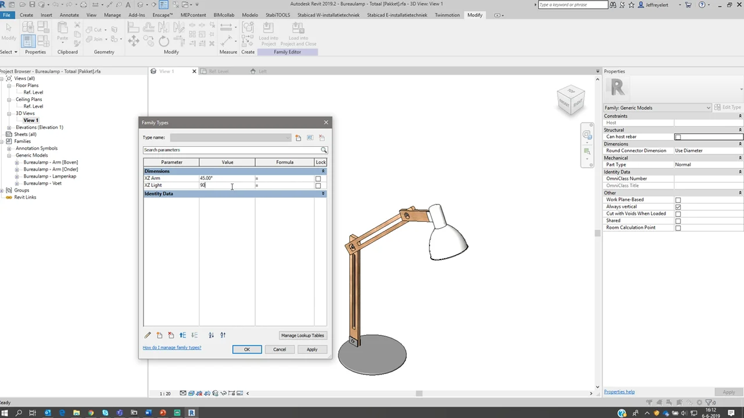Collapse the Dimensions group in Family Types
The height and width of the screenshot is (418, 744).
[323, 171]
